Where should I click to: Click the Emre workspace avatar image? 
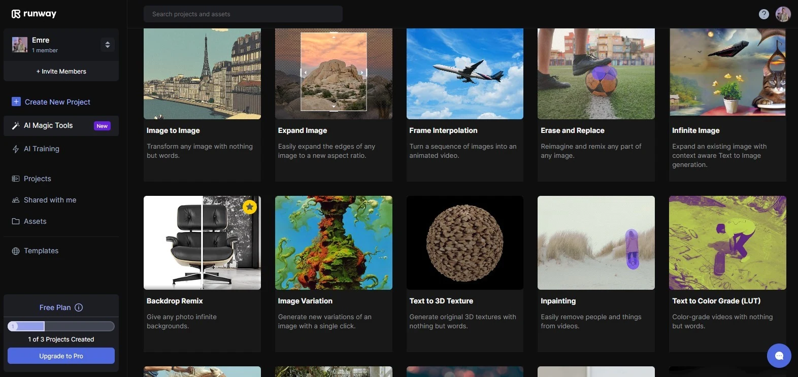point(20,45)
